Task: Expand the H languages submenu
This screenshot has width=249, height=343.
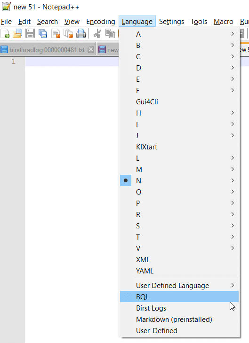Action: [179, 113]
